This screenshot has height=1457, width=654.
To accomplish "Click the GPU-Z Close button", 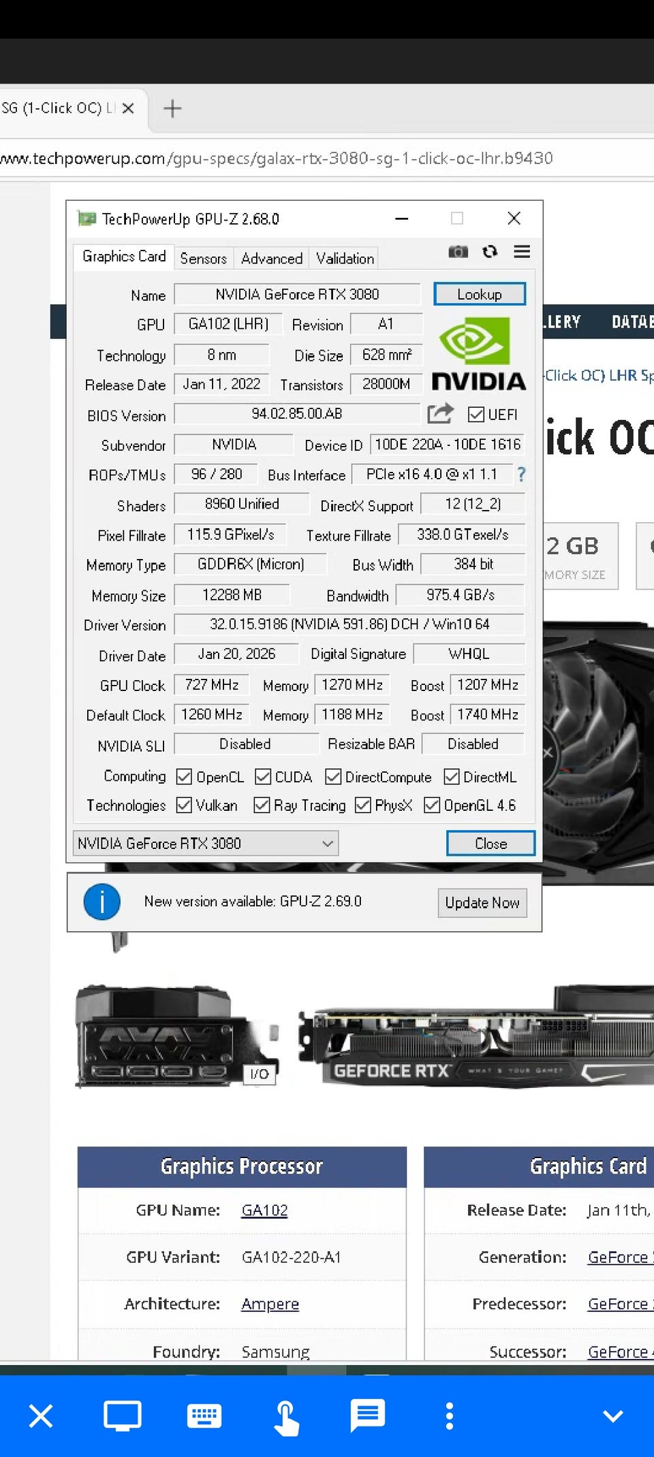I will (490, 844).
